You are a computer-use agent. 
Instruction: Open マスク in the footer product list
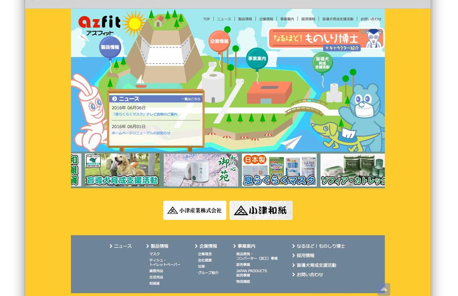154,254
